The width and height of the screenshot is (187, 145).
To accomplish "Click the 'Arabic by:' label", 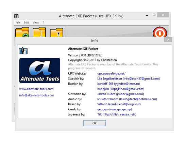I will coord(75,99).
